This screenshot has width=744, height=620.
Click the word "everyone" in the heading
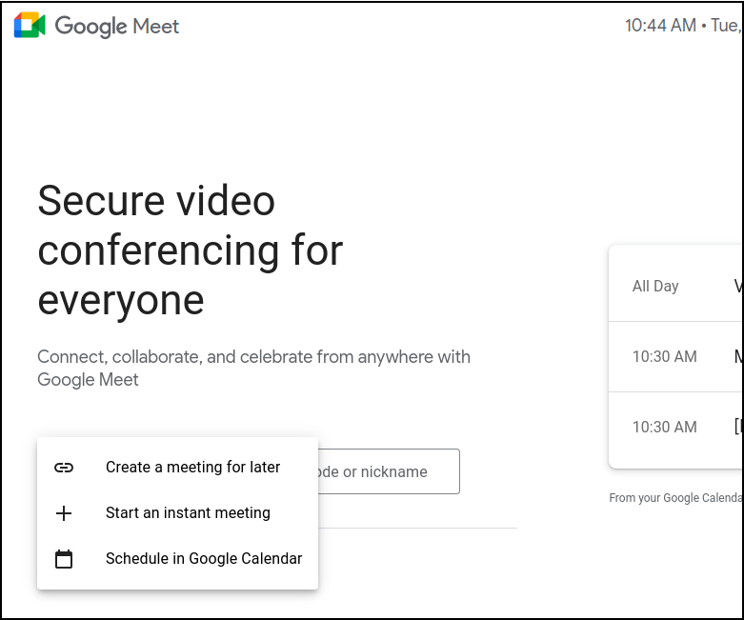point(121,300)
